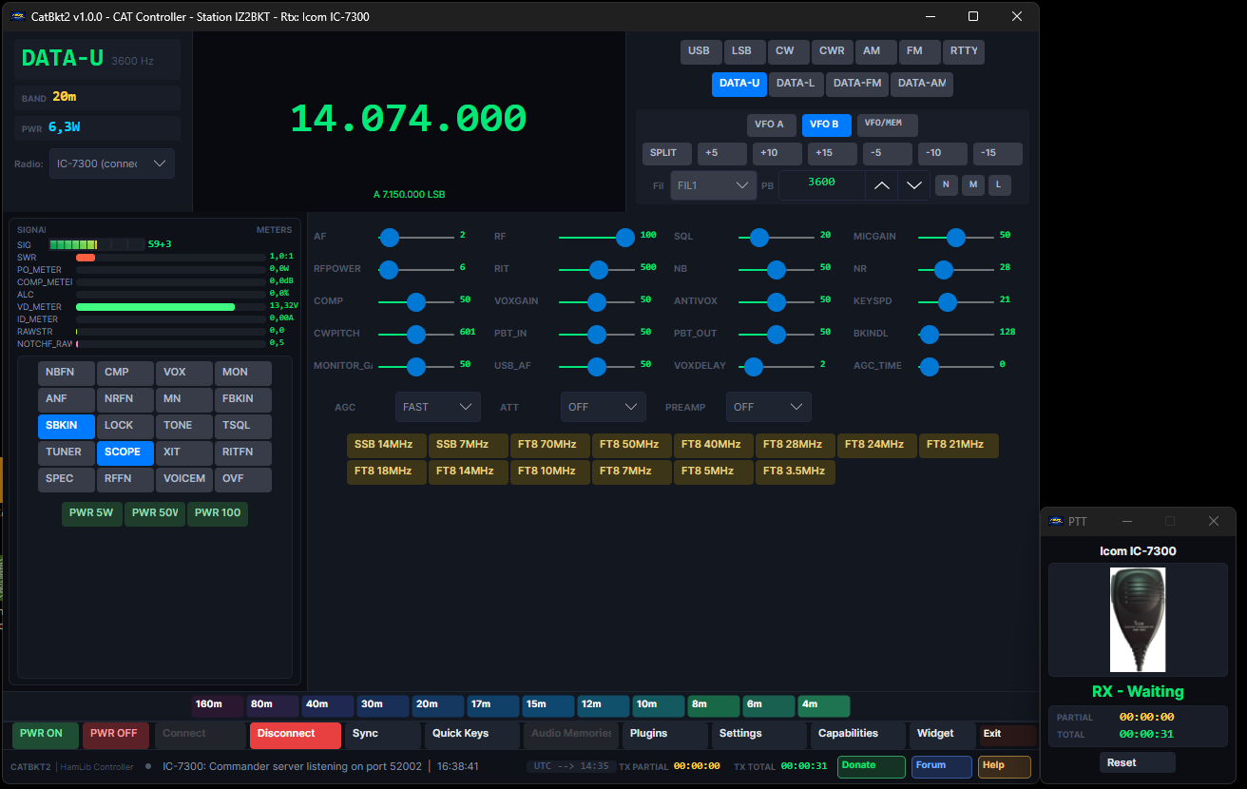Expand the ATT attenuator dropdown
Screen dimensions: 1247x789
(x=604, y=407)
